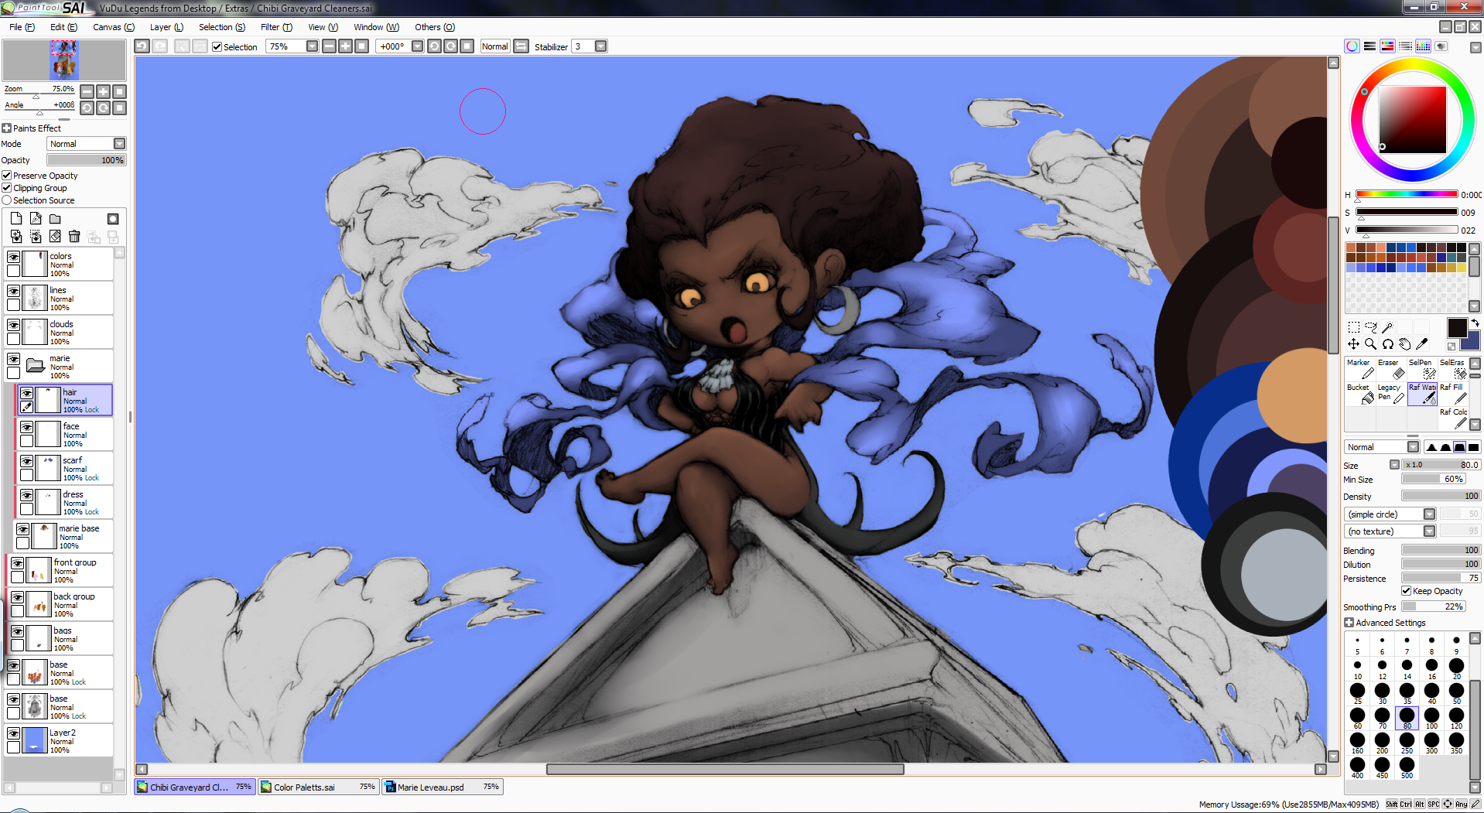Screen dimensions: 1484x813
Task: Select the dress layer
Action: [64, 502]
